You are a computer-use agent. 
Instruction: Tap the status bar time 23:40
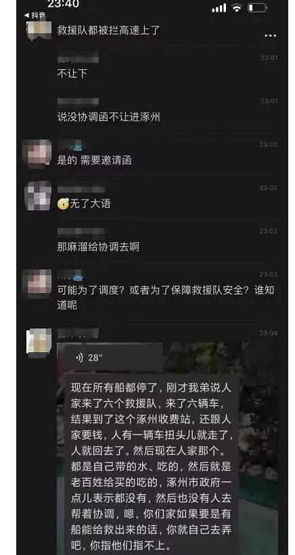(x=63, y=4)
